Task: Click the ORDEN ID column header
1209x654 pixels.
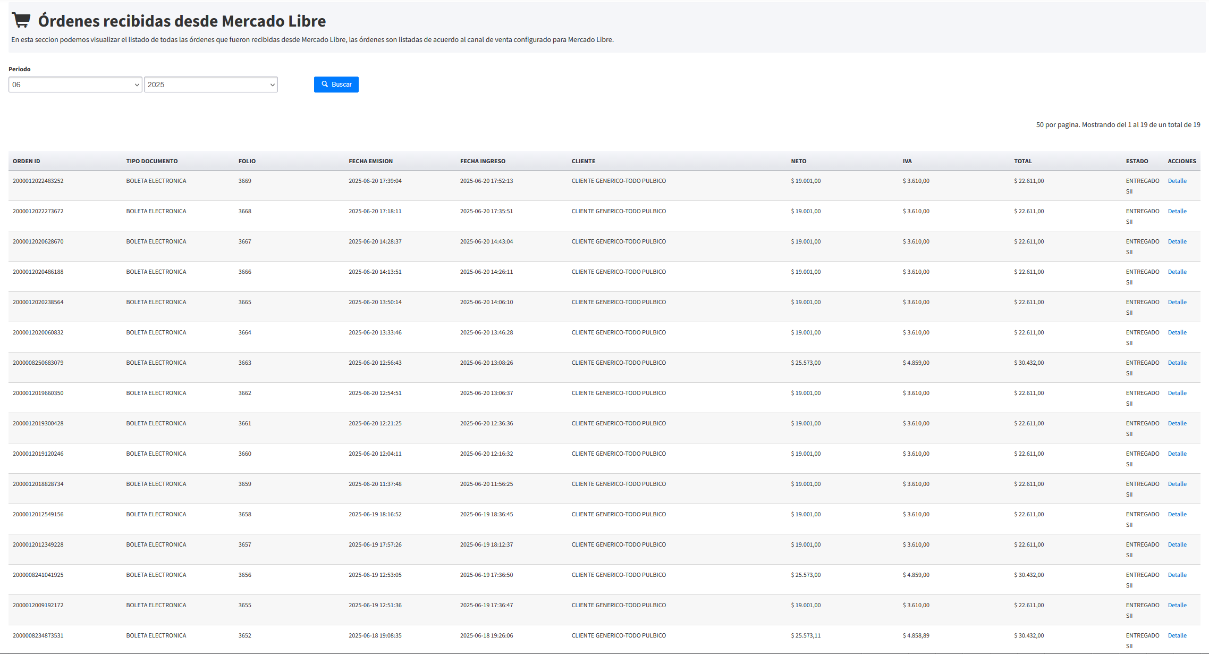Action: point(27,161)
